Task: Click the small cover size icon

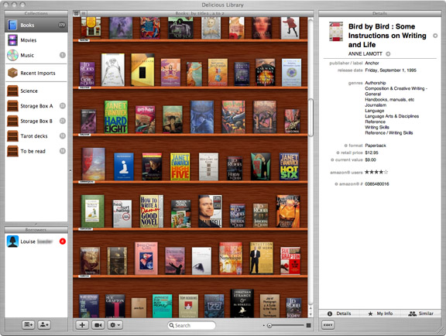Action: [x=264, y=325]
